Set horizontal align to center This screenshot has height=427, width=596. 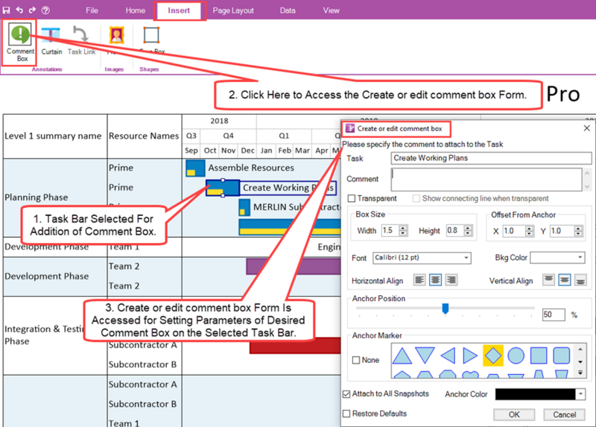coord(435,280)
